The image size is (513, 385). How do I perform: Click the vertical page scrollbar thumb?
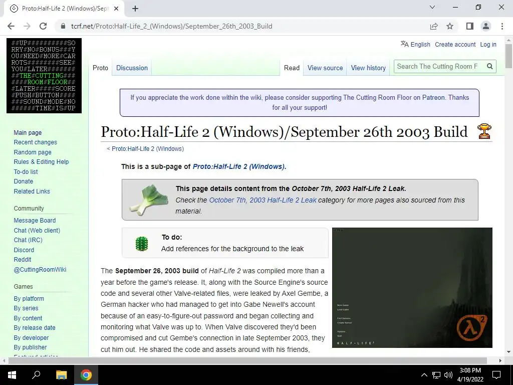[508, 56]
